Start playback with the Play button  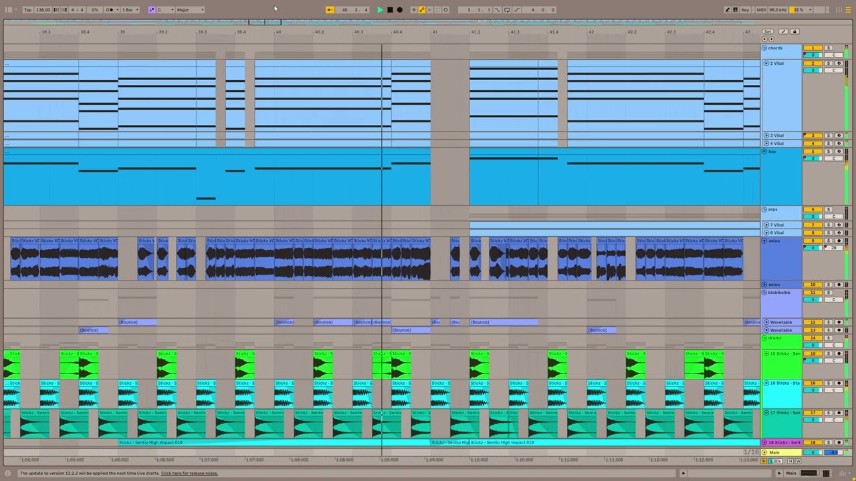point(380,10)
